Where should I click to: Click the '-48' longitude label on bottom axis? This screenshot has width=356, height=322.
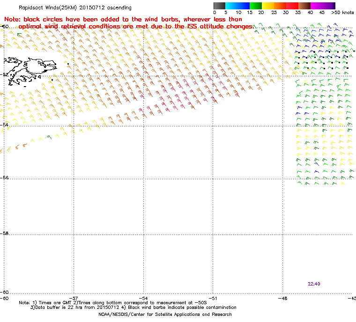pos(282,298)
